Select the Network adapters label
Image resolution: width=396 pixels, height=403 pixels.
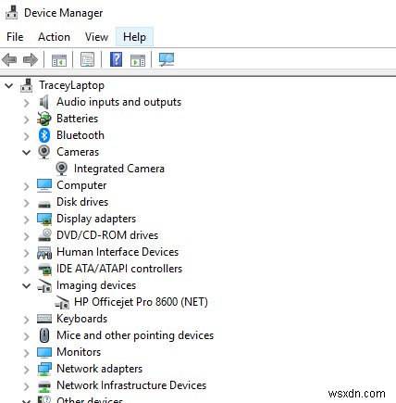[x=100, y=369]
